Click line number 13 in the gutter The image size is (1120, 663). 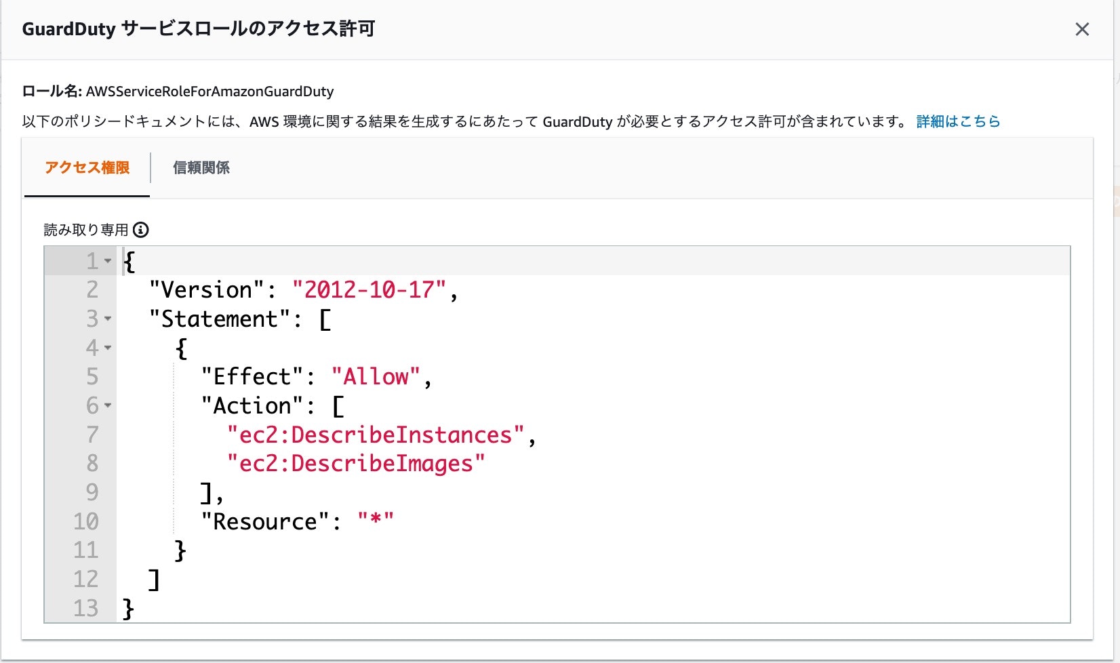86,609
